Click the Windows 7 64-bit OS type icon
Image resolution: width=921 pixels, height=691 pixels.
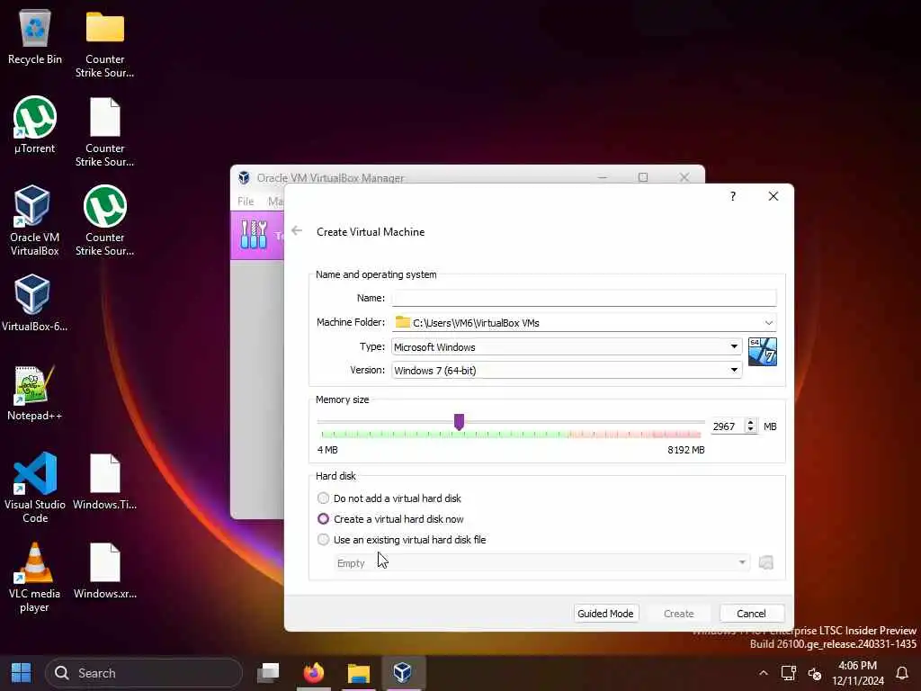pyautogui.click(x=763, y=352)
